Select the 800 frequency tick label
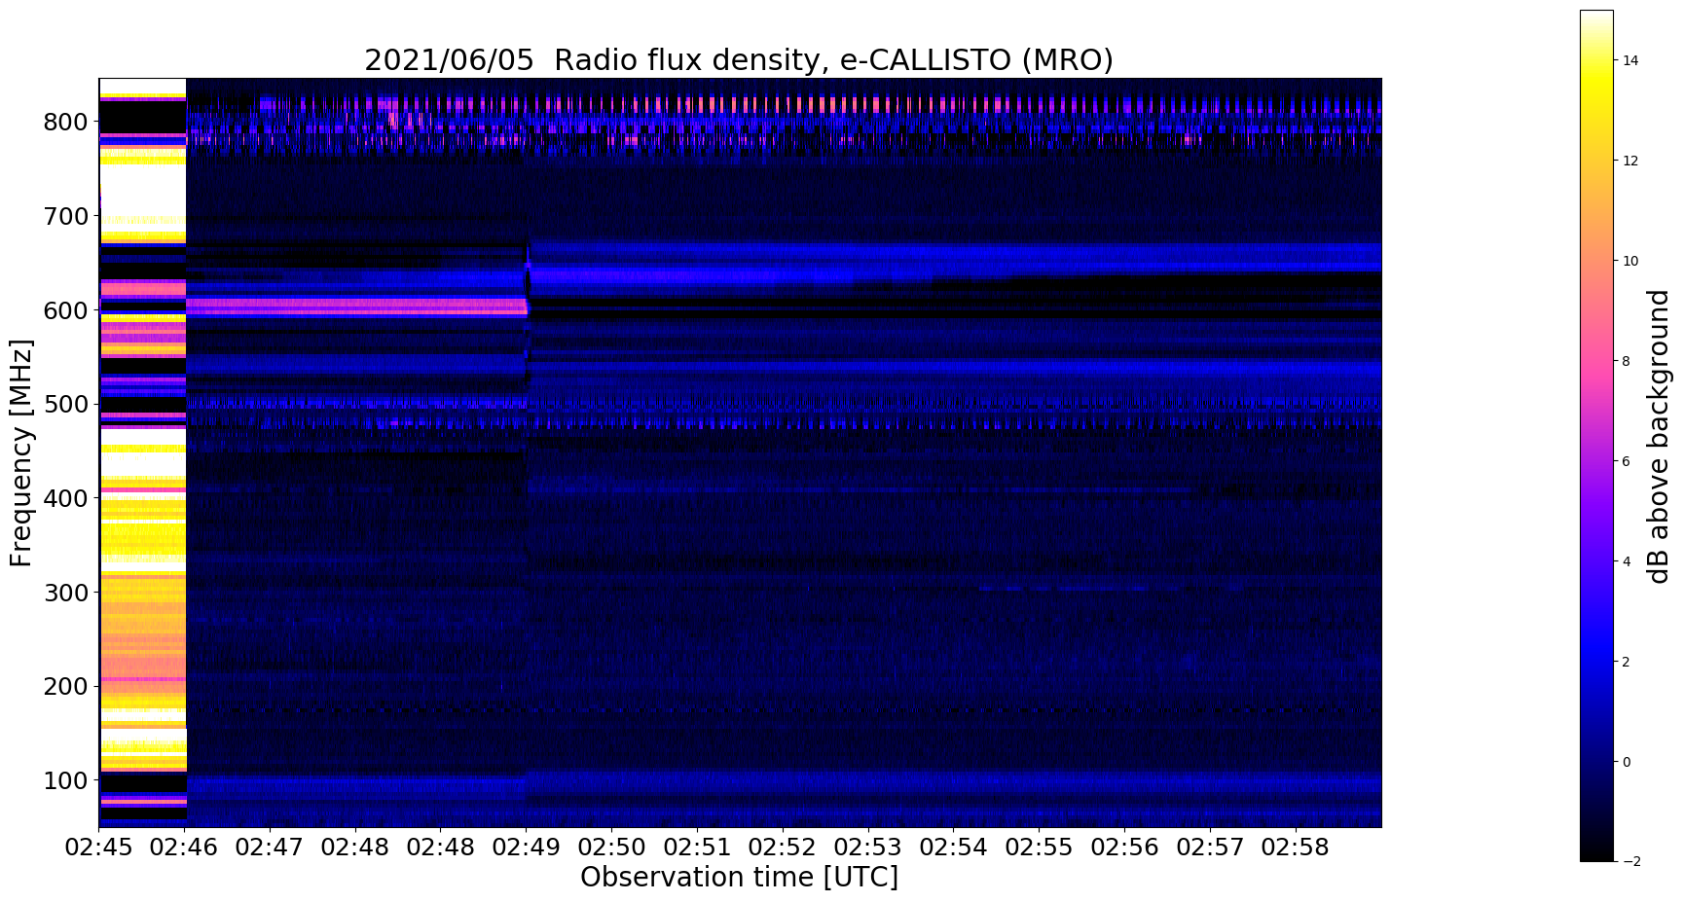The height and width of the screenshot is (902, 1684). point(67,122)
